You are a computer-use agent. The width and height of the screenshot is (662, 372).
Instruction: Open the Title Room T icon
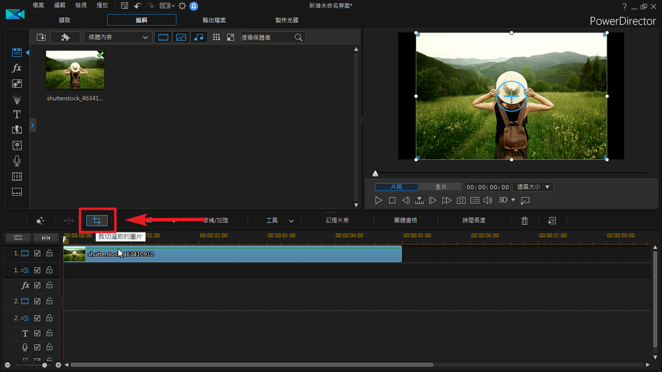click(17, 114)
